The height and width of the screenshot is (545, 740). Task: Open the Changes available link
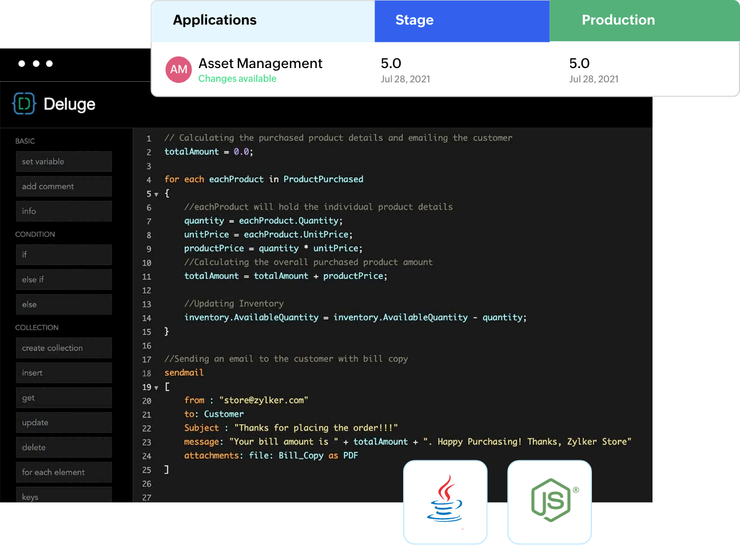(x=237, y=79)
